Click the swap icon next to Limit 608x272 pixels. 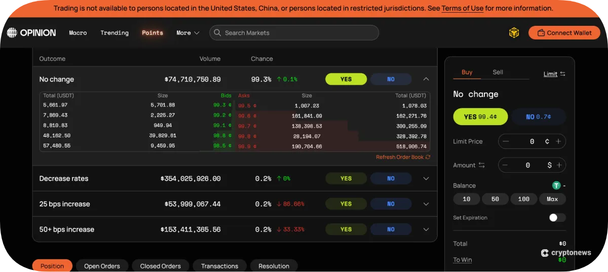click(x=562, y=74)
